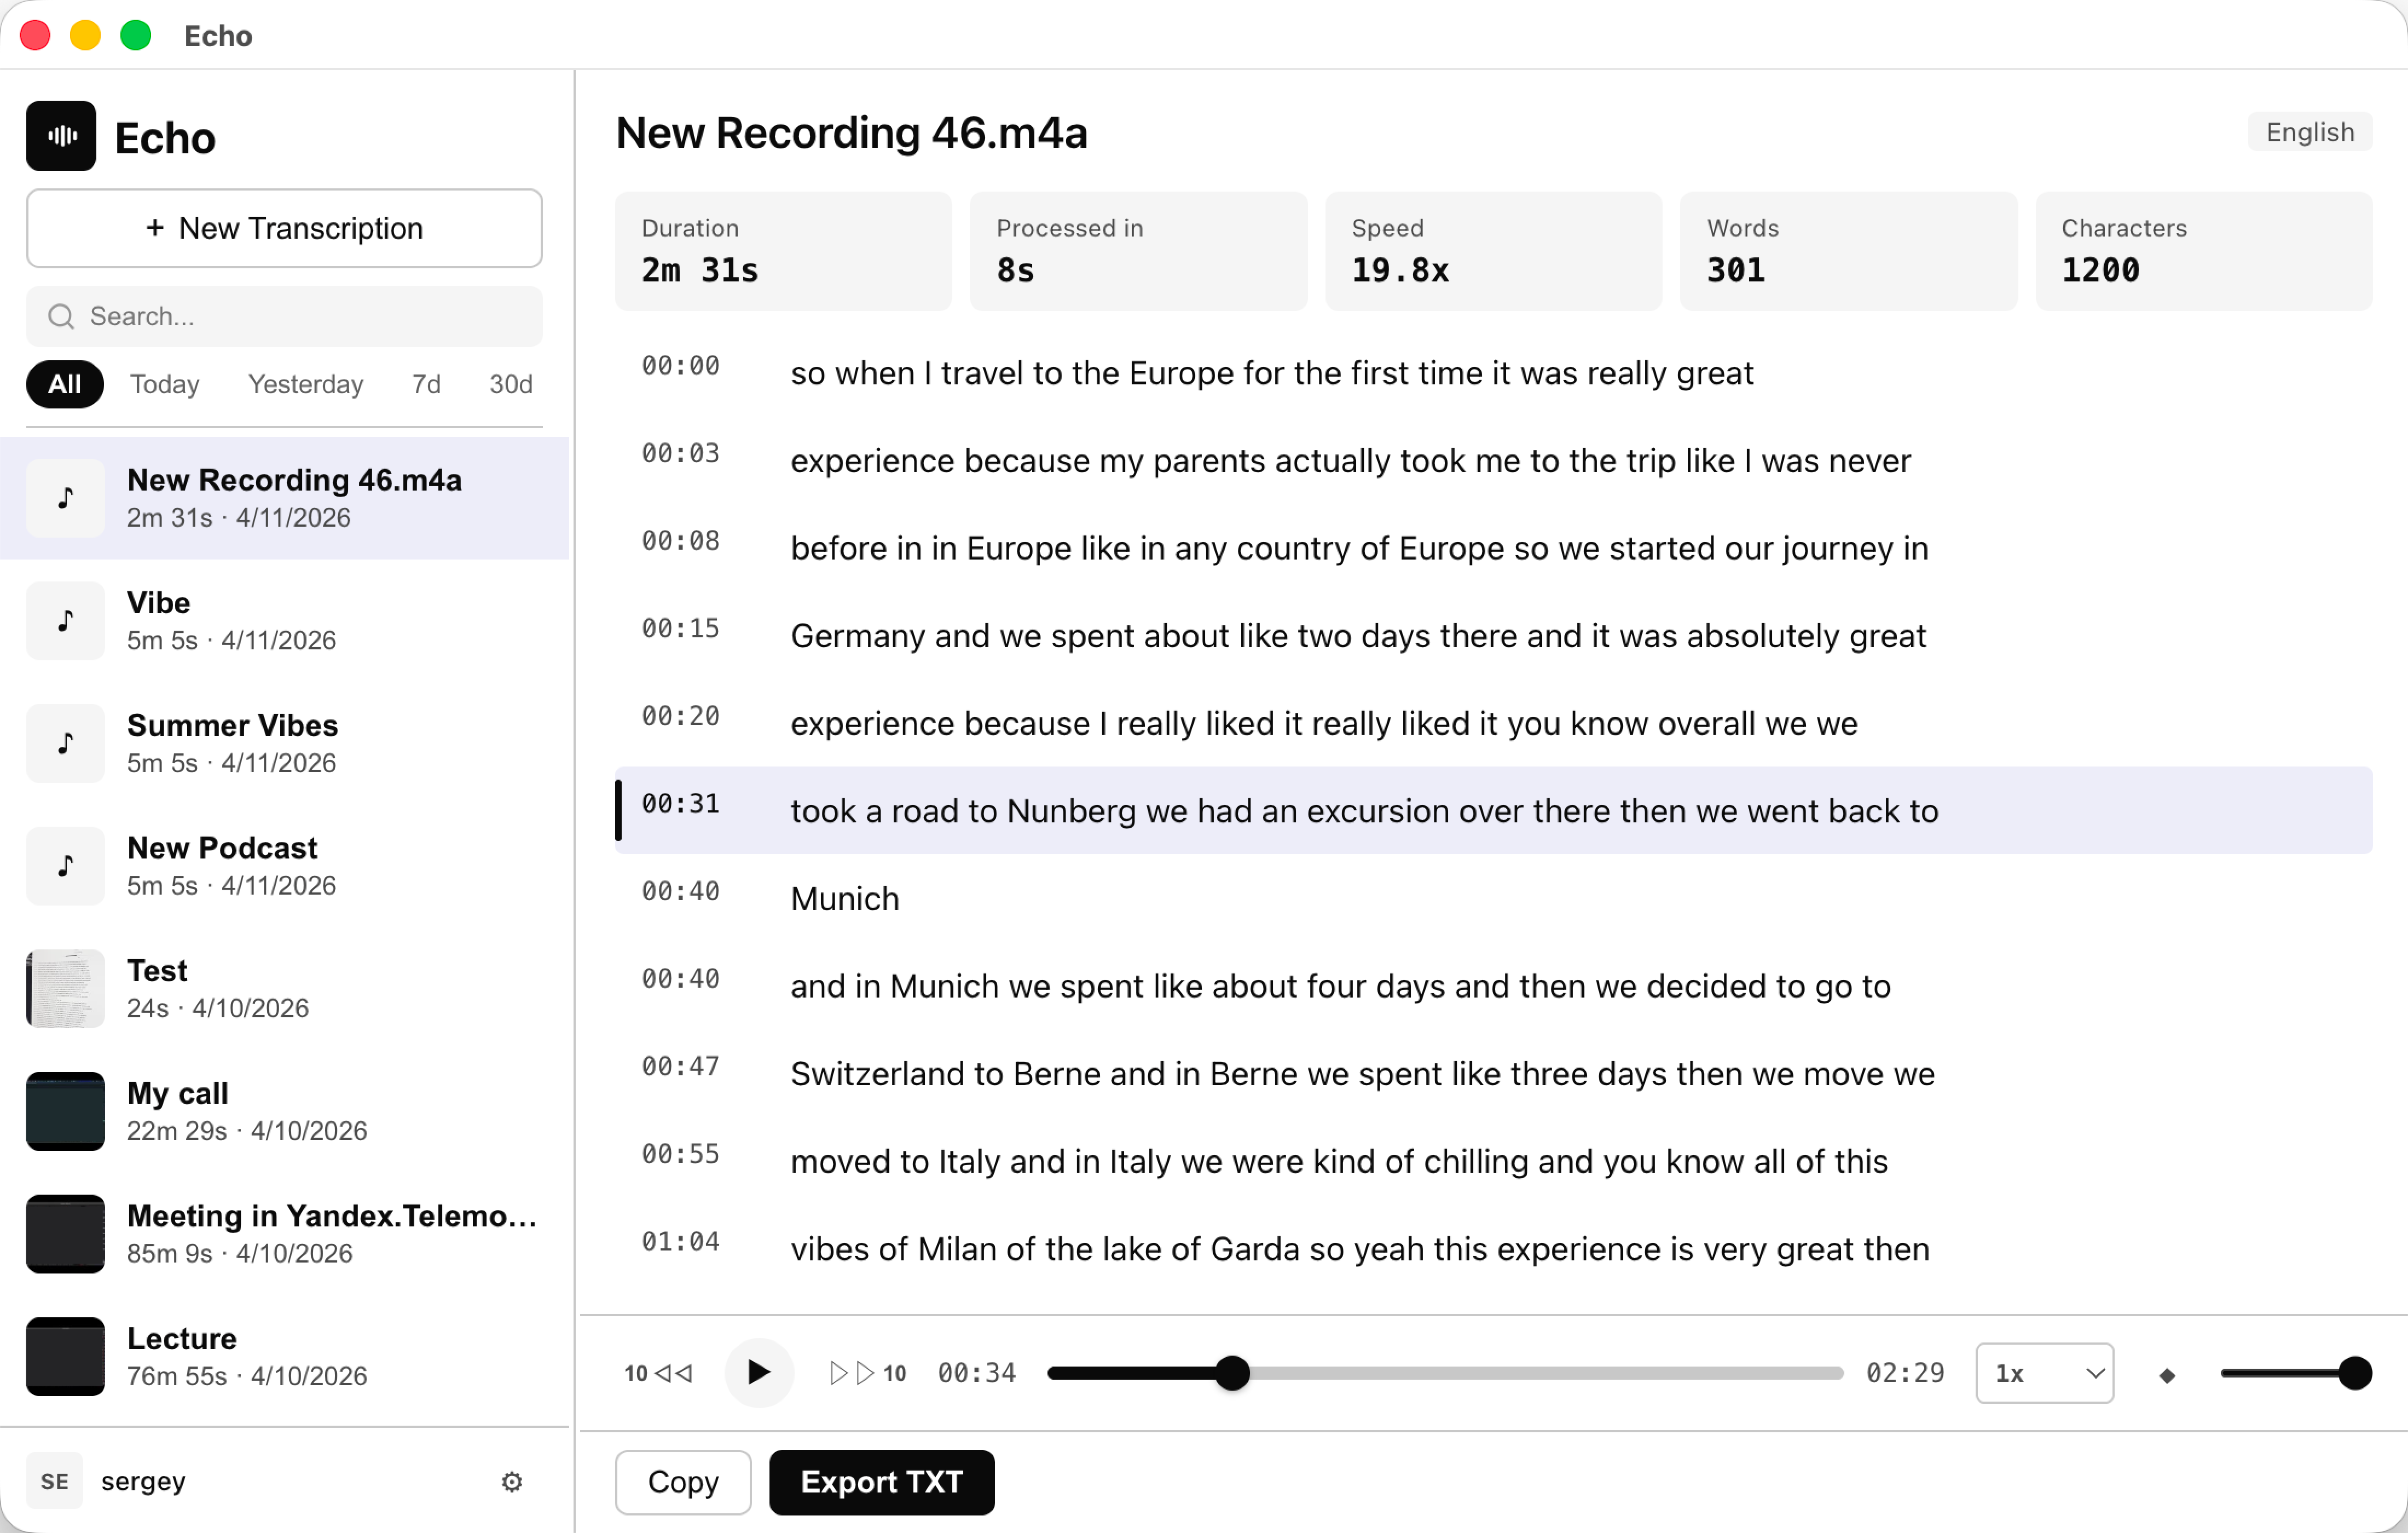
Task: Switch to the 30d filter
Action: click(510, 384)
